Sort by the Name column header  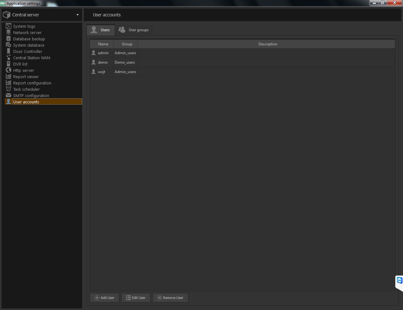[103, 44]
